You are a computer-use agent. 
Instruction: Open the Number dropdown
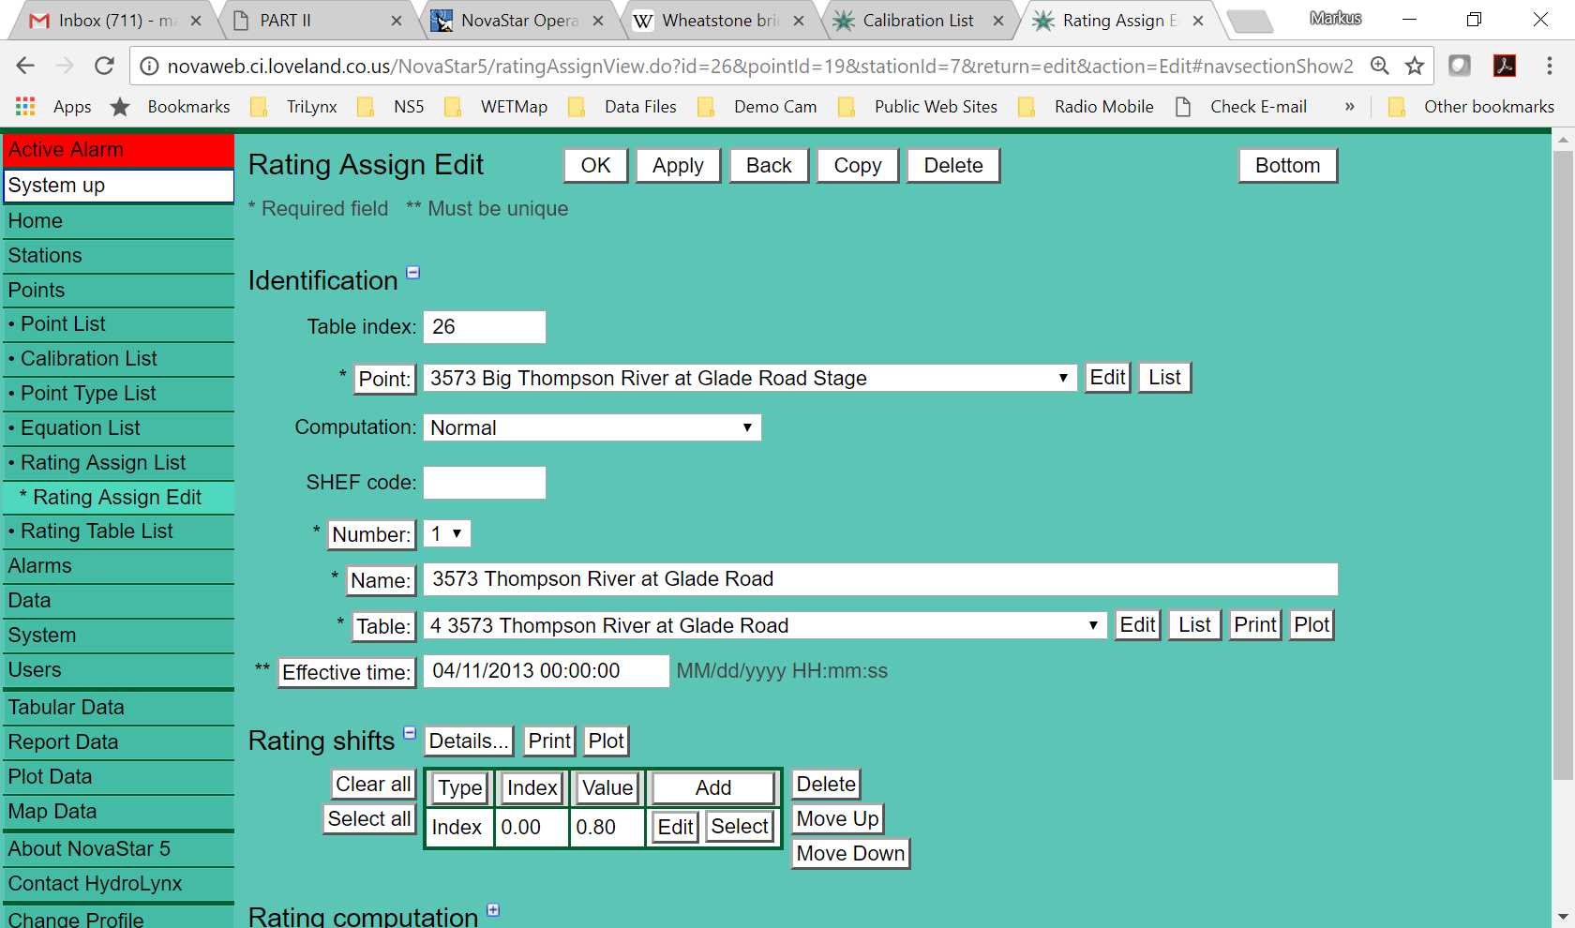tap(447, 533)
